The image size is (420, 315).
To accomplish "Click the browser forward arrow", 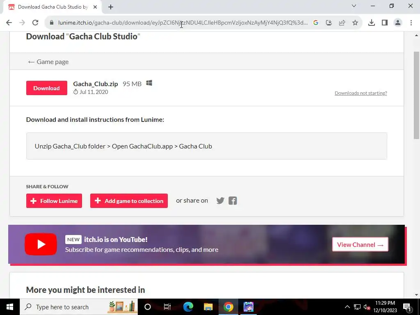I will click(22, 23).
